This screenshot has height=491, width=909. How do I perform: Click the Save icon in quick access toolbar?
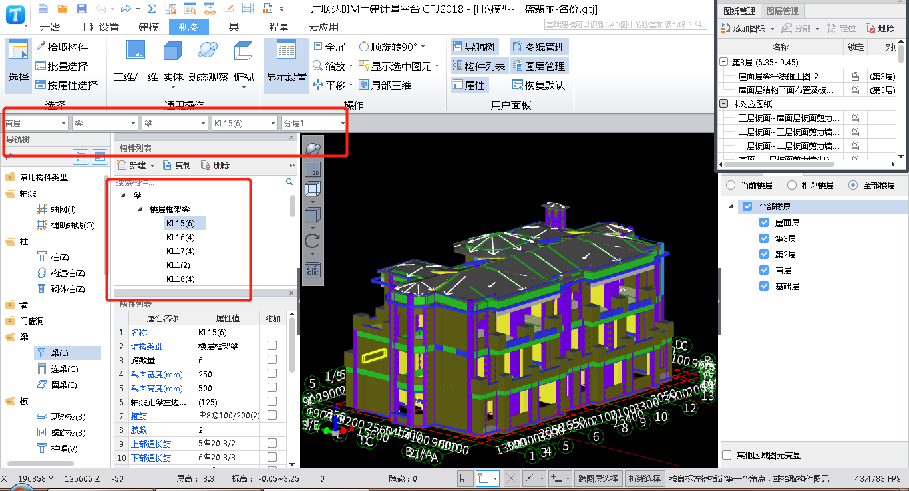[x=81, y=9]
